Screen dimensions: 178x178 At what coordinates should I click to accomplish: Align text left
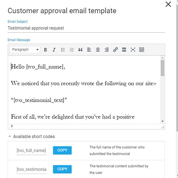[x=89, y=50]
